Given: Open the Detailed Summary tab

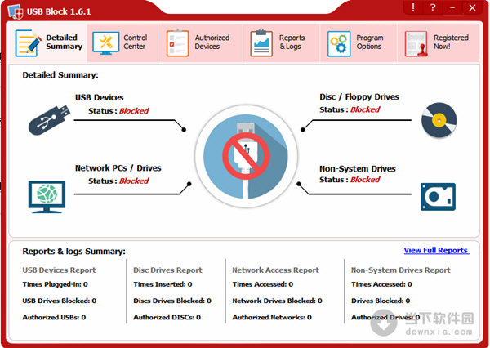Looking at the screenshot, I should click(x=50, y=42).
